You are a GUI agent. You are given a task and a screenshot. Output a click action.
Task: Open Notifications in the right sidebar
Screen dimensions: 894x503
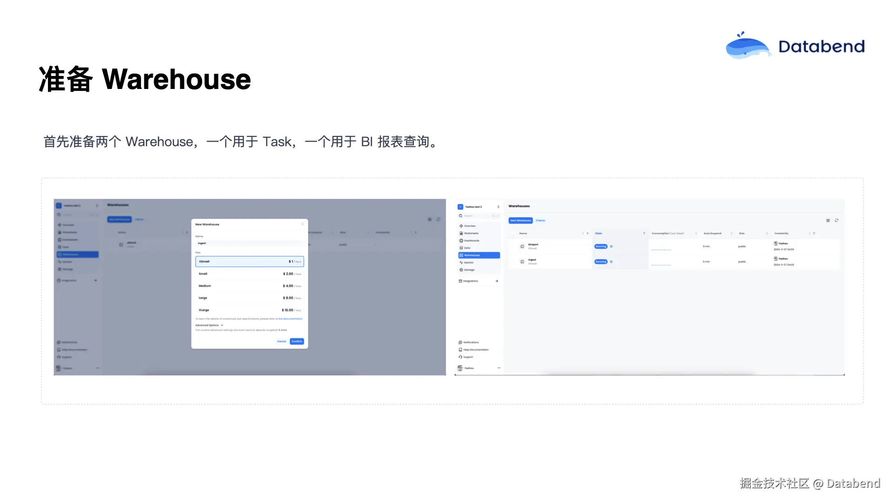[471, 342]
